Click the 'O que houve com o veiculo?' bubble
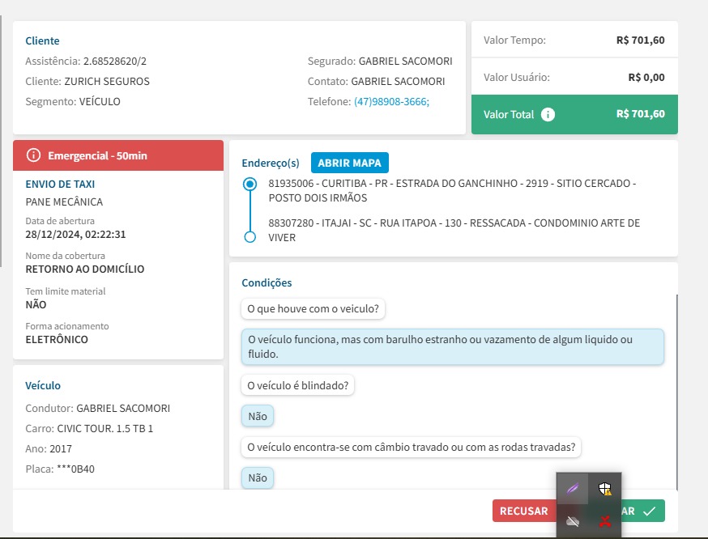708x539 pixels. [x=313, y=308]
